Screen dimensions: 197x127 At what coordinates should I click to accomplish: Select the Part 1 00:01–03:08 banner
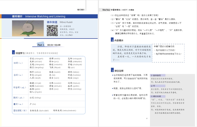tap(51, 45)
